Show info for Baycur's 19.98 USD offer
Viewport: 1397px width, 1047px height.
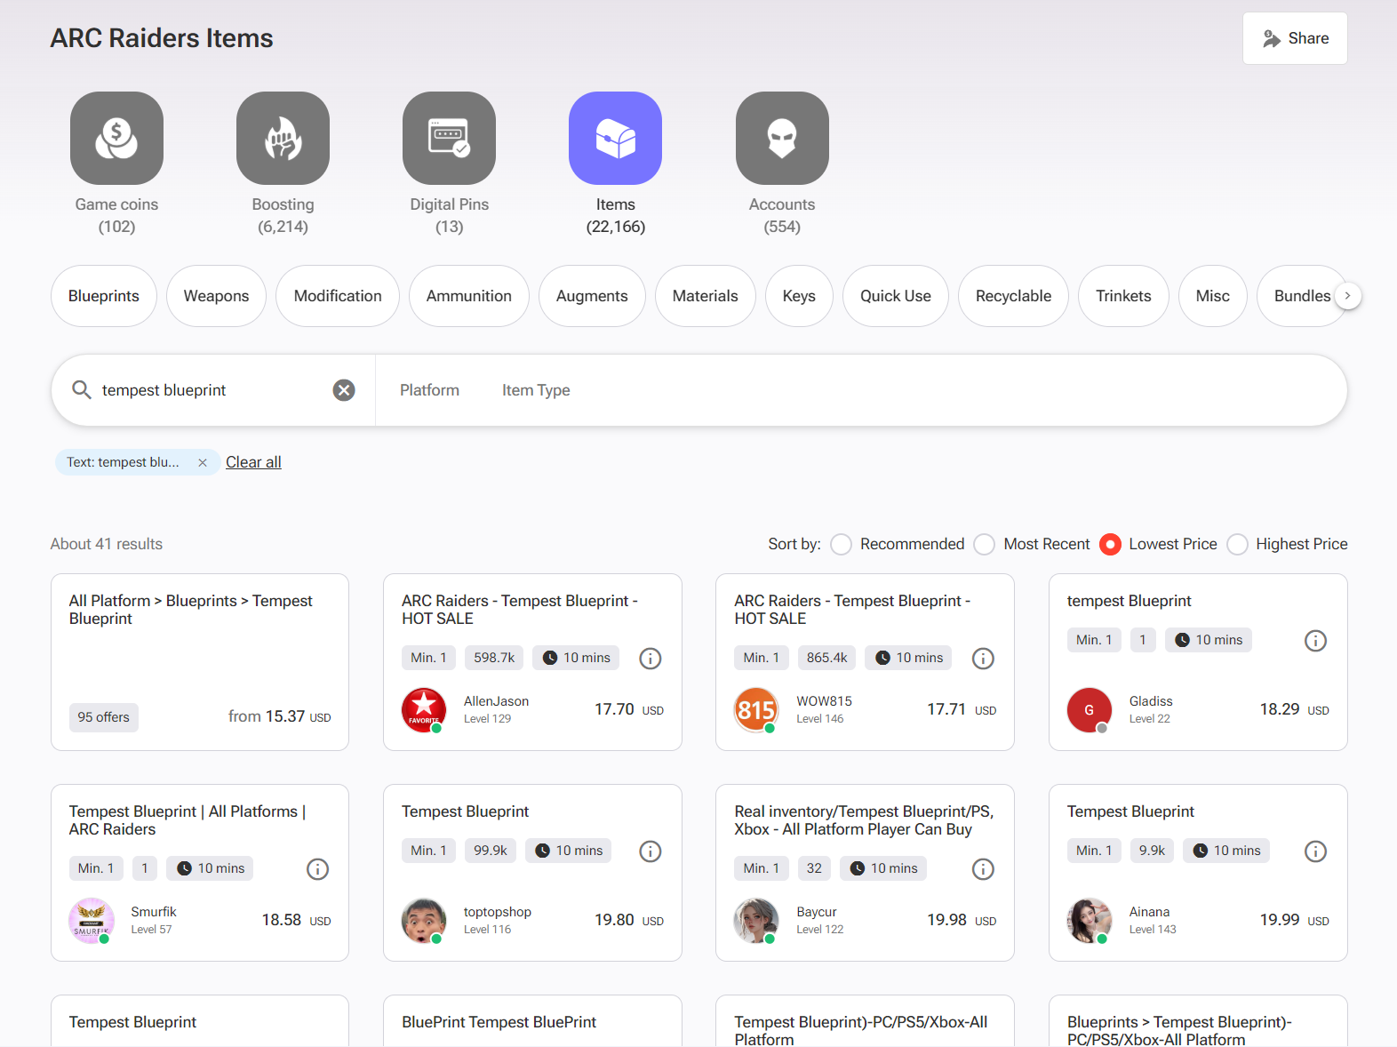pyautogui.click(x=983, y=868)
